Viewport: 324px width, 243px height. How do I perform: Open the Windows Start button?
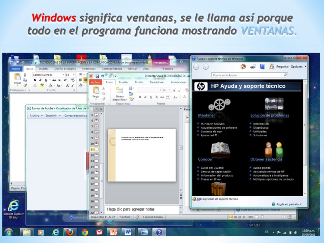(x=9, y=232)
